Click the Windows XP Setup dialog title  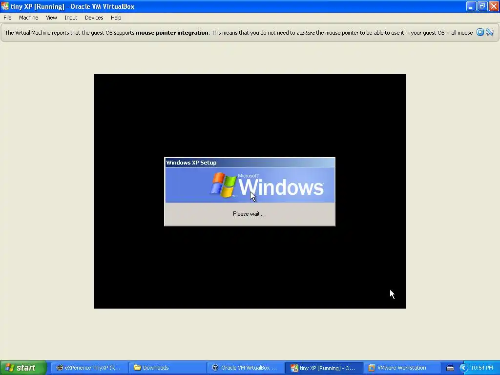tap(191, 163)
